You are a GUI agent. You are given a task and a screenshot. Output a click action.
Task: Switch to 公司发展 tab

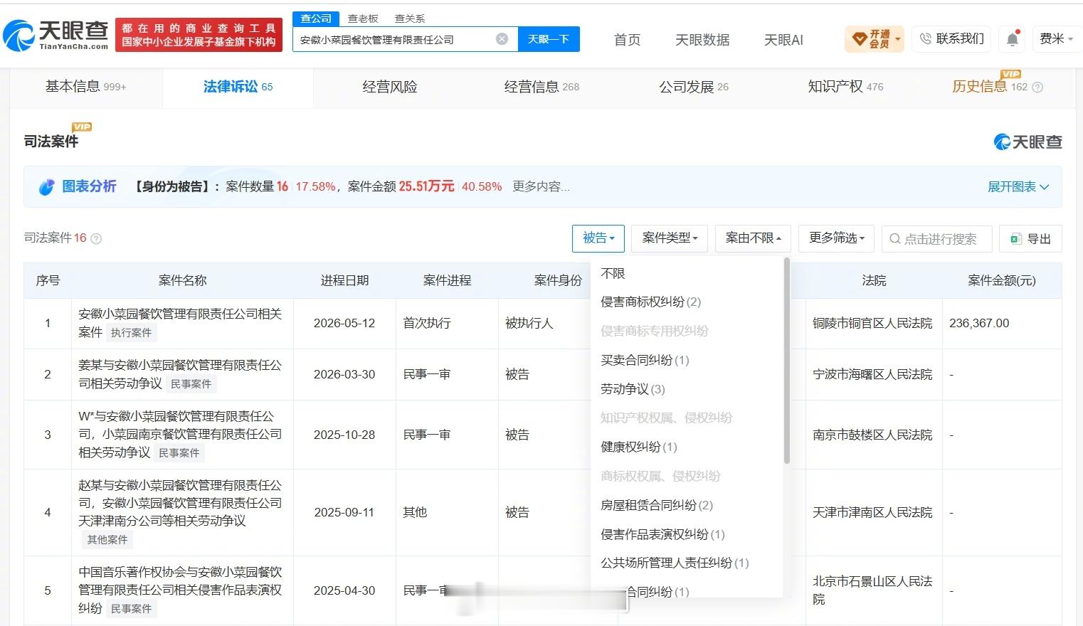tap(694, 87)
